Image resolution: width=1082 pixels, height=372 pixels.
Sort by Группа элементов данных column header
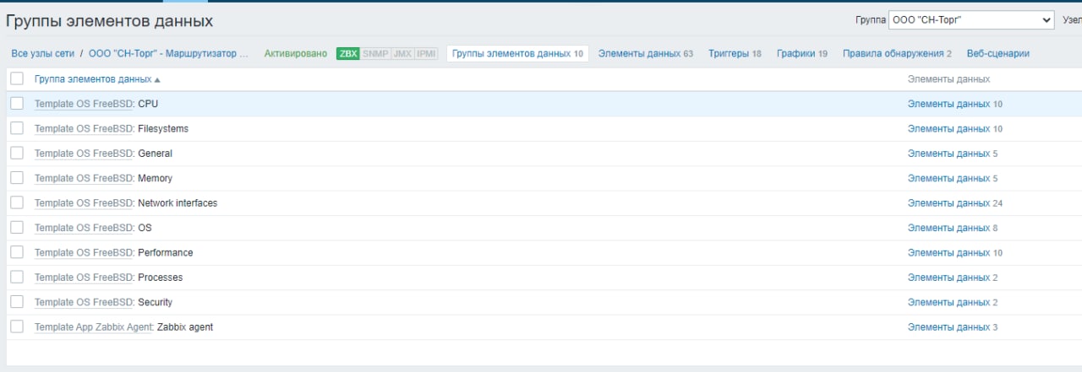(97, 78)
